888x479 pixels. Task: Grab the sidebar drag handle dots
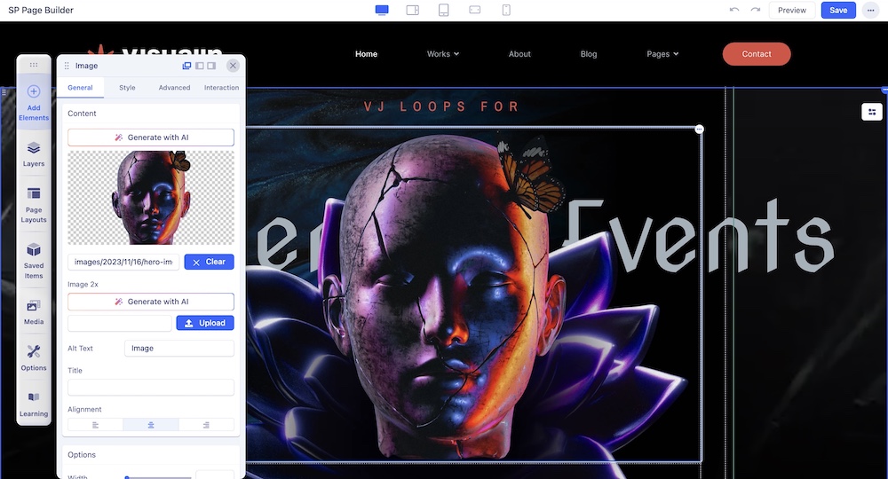[x=34, y=65]
